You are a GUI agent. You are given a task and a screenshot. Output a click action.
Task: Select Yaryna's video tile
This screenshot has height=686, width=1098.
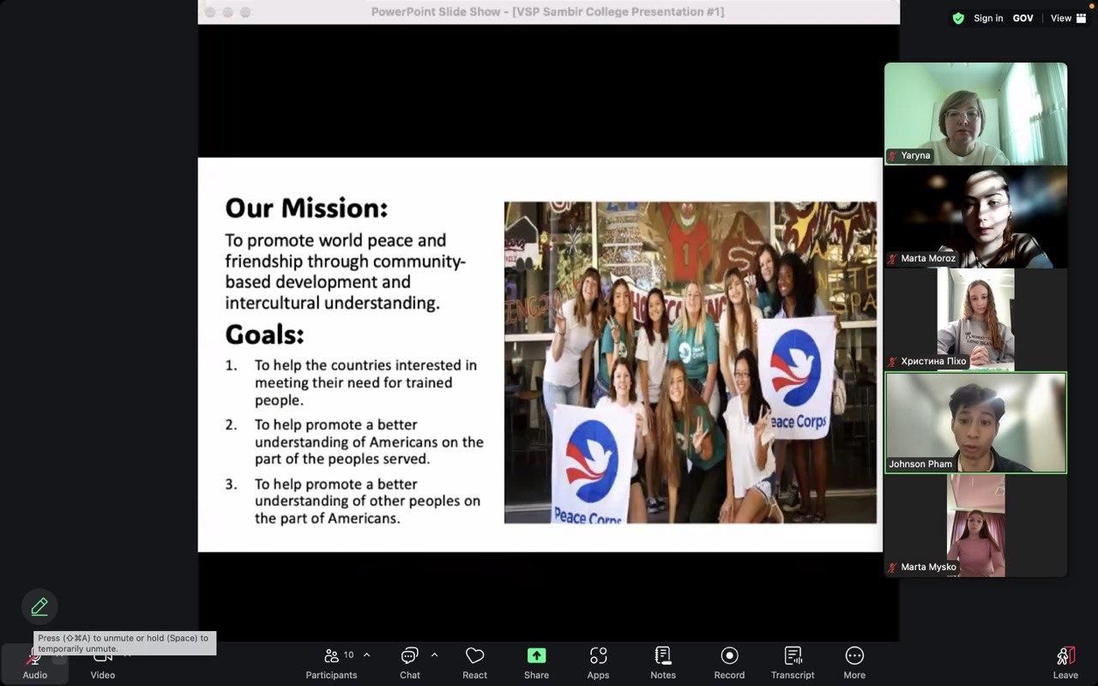pos(976,114)
